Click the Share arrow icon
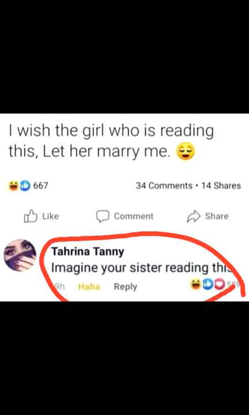The height and width of the screenshot is (415, 249). 194,216
